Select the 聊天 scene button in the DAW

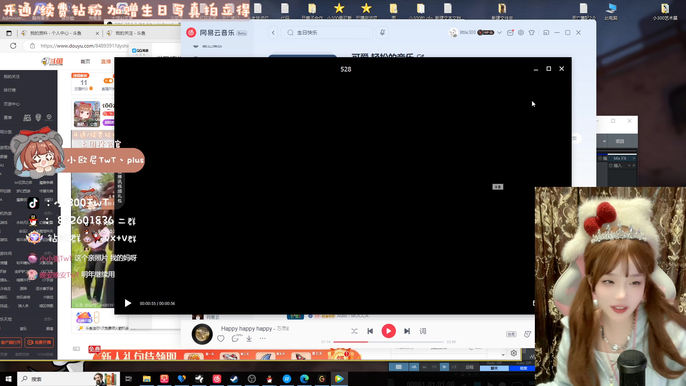coord(494,368)
